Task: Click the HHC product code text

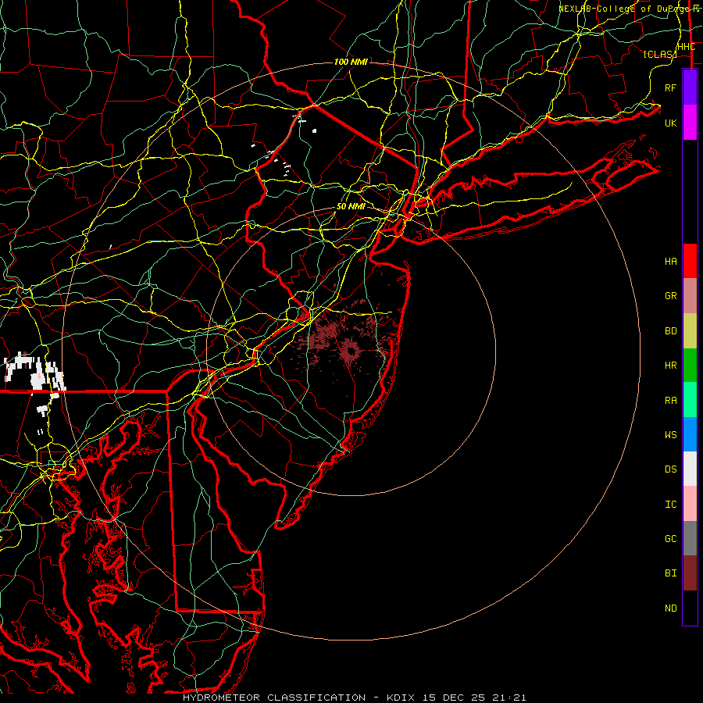Action: [687, 47]
